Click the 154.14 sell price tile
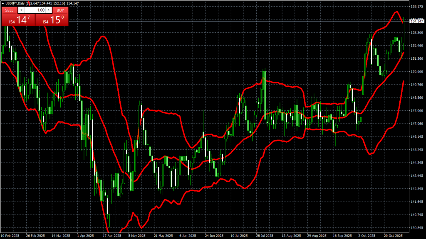Viewport: 426px width, 239px height. [x=18, y=20]
